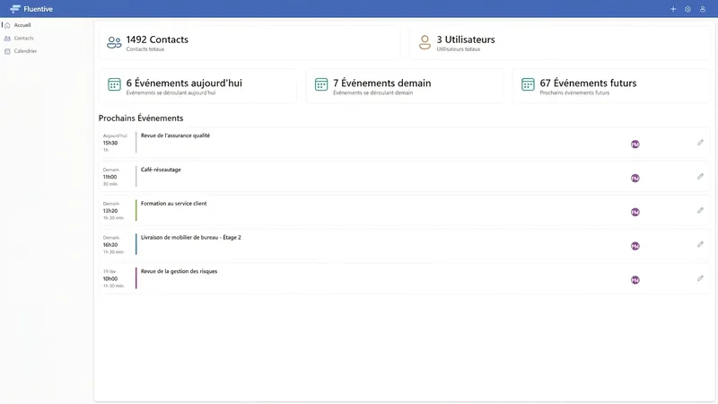Open the settings gear icon in header
Screen dimensions: 718x404
pyautogui.click(x=687, y=9)
